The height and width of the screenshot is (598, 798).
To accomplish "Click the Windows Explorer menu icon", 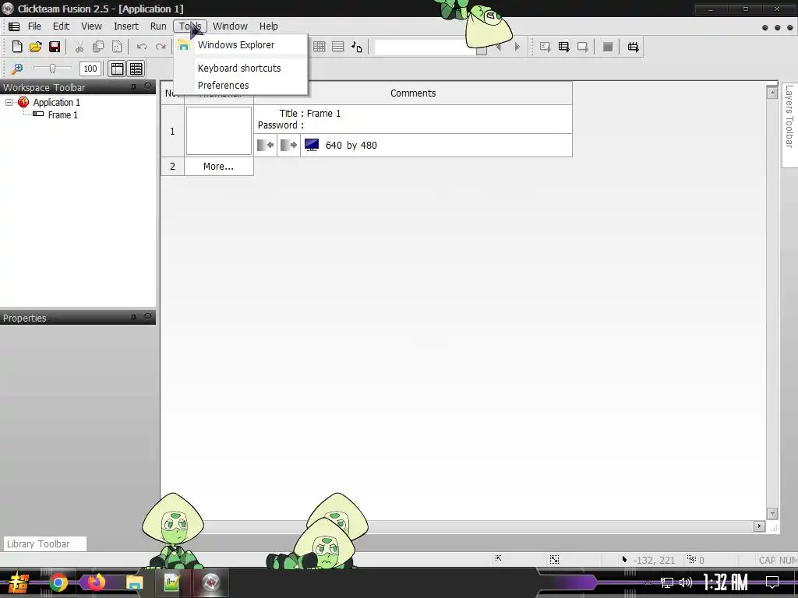I will coord(184,45).
